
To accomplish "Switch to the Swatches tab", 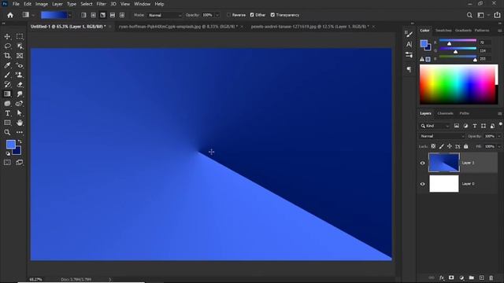I will (x=443, y=31).
